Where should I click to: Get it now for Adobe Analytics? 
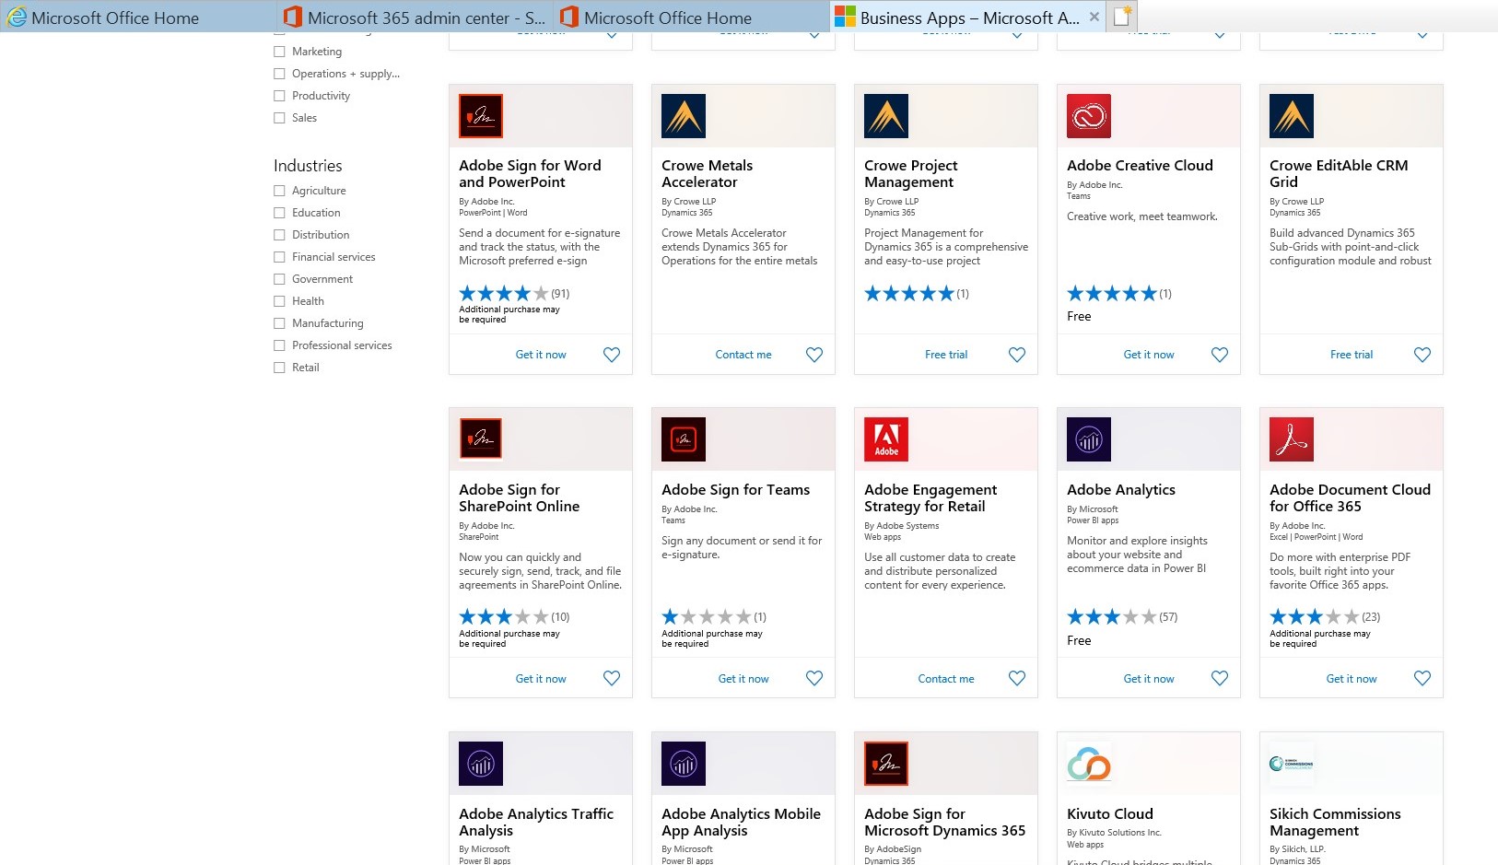coord(1149,679)
